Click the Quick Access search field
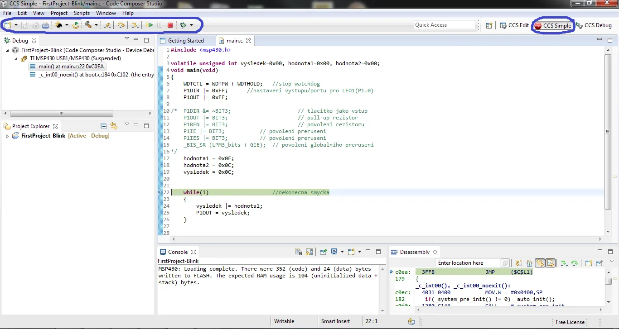The height and width of the screenshot is (329, 619). point(445,25)
